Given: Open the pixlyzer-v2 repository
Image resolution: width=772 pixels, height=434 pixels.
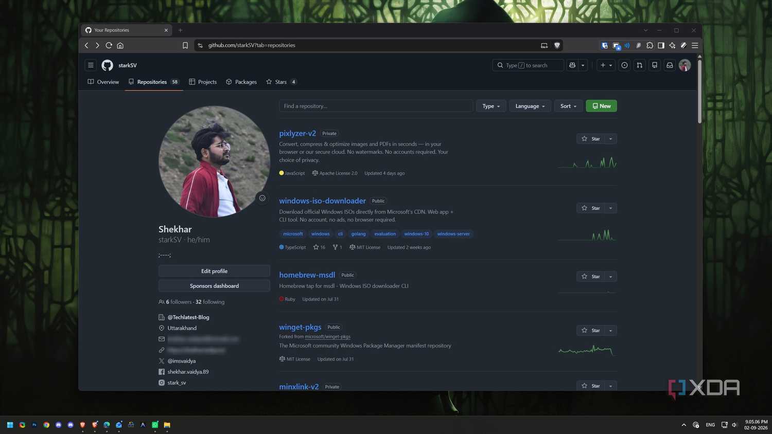Looking at the screenshot, I should coord(297,133).
